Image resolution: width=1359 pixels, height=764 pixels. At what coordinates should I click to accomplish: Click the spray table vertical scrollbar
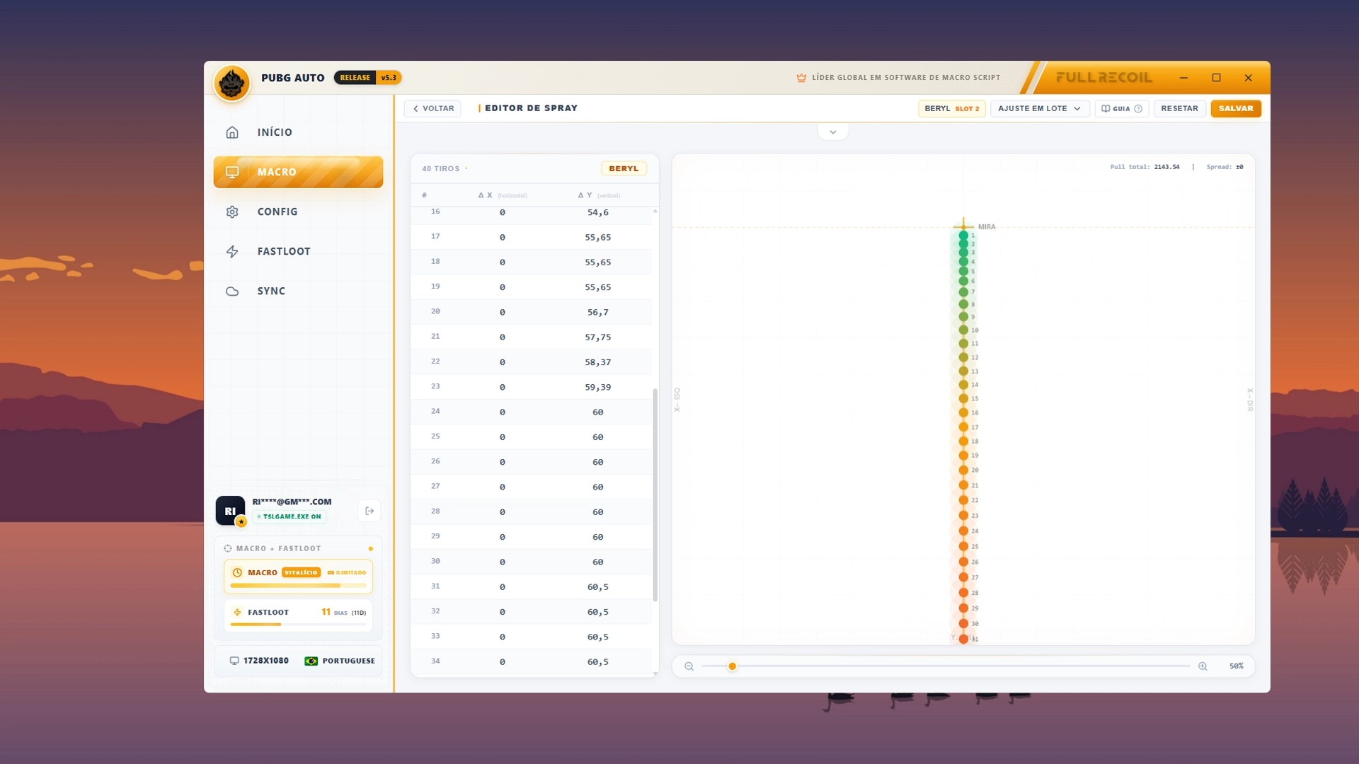[655, 494]
